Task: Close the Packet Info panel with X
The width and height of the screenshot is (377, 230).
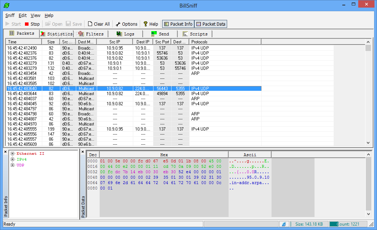Action: [x=5, y=152]
